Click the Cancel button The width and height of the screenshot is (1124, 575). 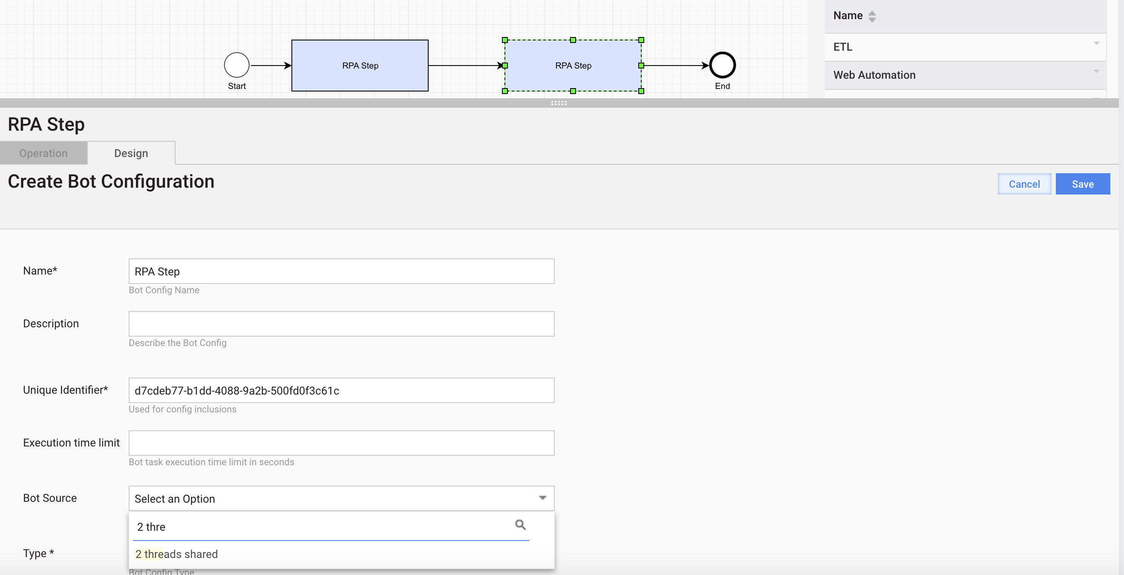pos(1024,184)
